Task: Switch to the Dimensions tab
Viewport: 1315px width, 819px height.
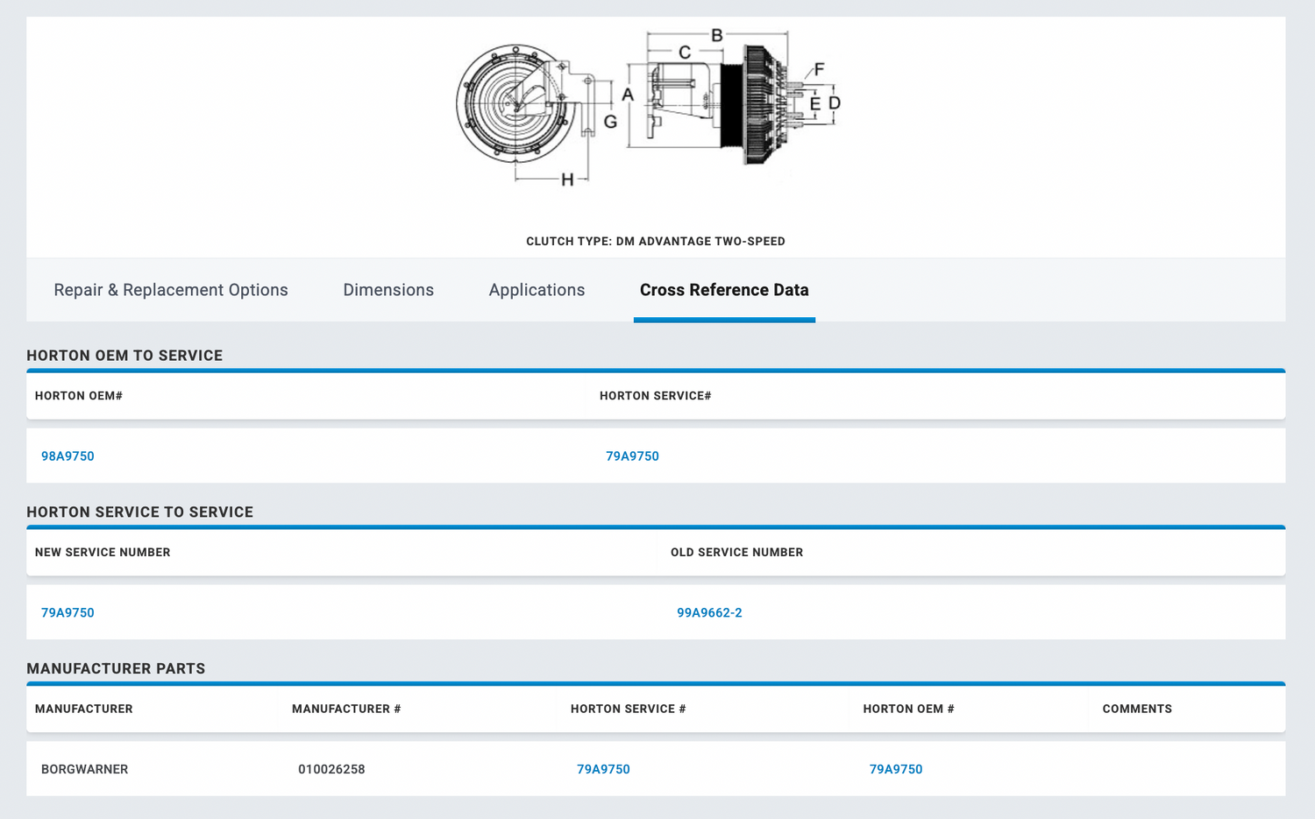Action: [x=388, y=290]
